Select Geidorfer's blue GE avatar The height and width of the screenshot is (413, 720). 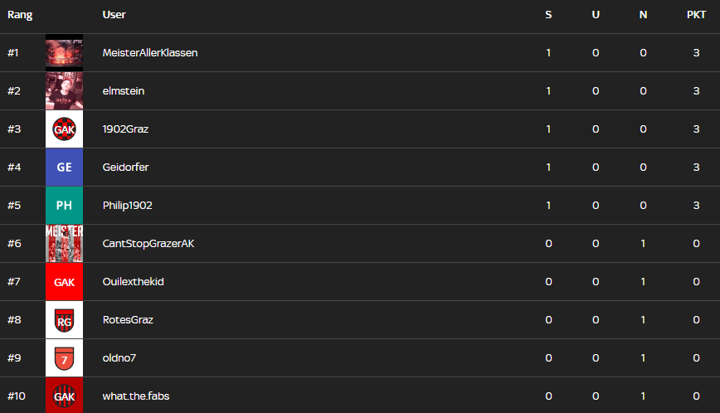(64, 168)
